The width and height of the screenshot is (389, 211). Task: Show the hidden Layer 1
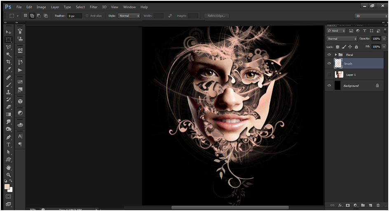(x=329, y=75)
